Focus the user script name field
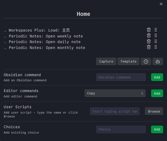 point(115,111)
